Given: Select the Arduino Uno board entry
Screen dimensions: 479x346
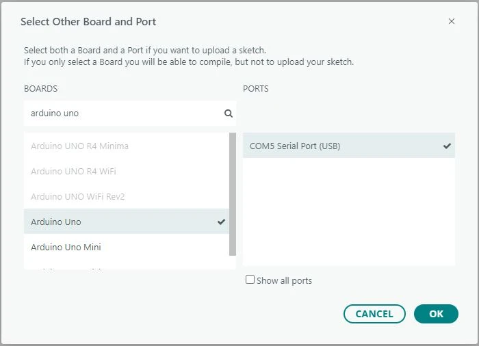Looking at the screenshot, I should tap(56, 222).
